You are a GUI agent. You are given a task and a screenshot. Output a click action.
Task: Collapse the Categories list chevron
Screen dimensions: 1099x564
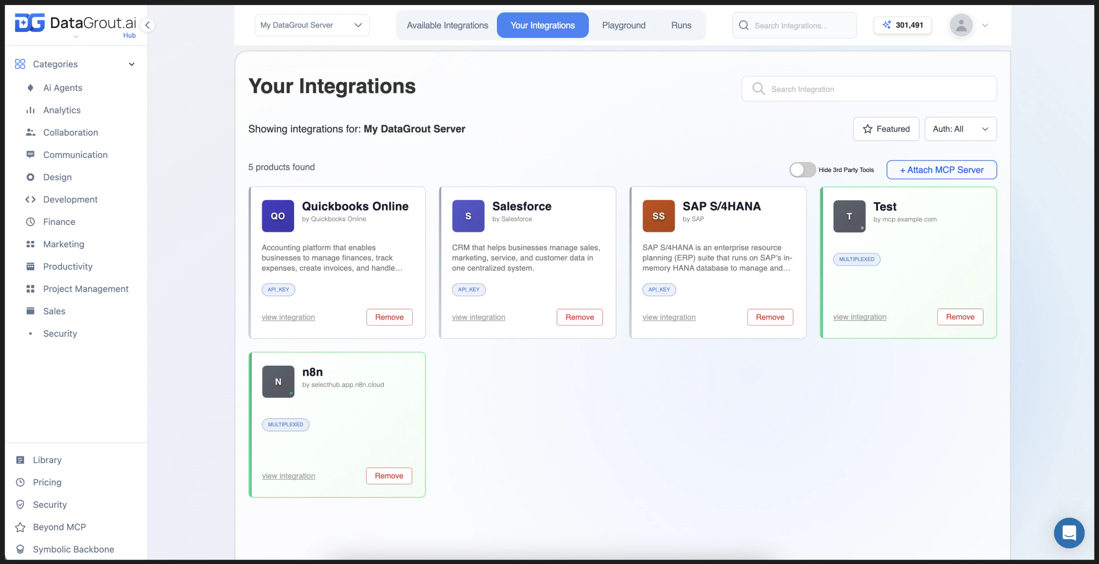coord(132,64)
